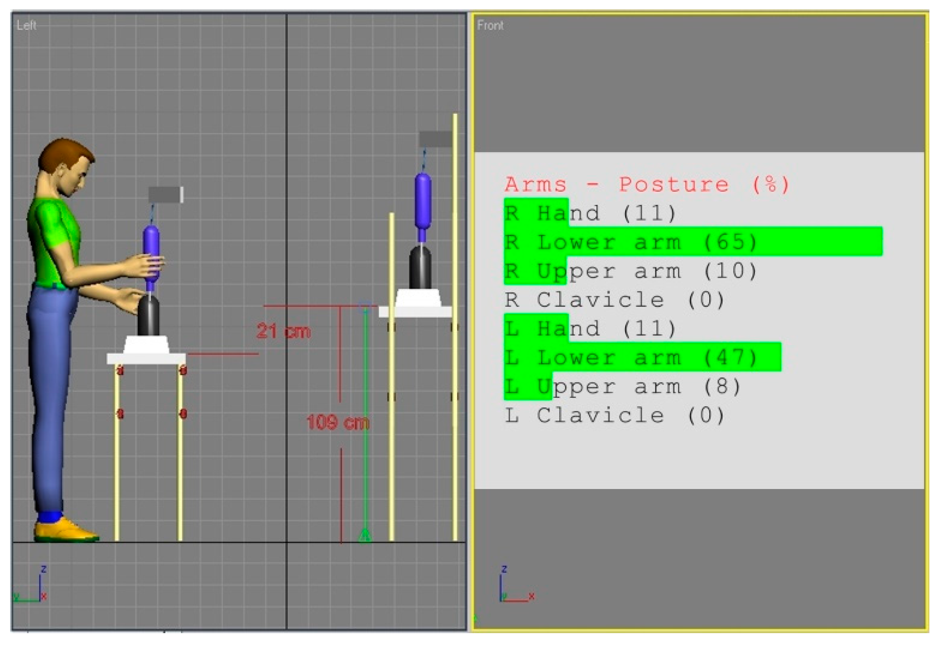Click the 109 cm dimension label
Screen dimensions: 936x645
(337, 423)
